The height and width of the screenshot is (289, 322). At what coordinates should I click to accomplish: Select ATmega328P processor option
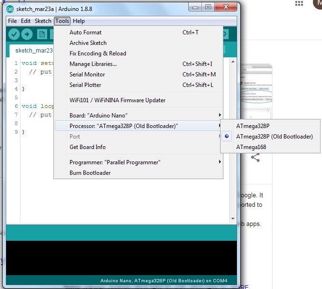pyautogui.click(x=252, y=126)
